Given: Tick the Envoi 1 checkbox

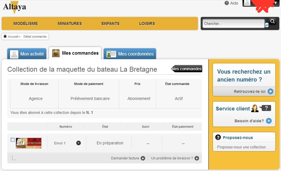Looking at the screenshot, I should coord(12,140).
